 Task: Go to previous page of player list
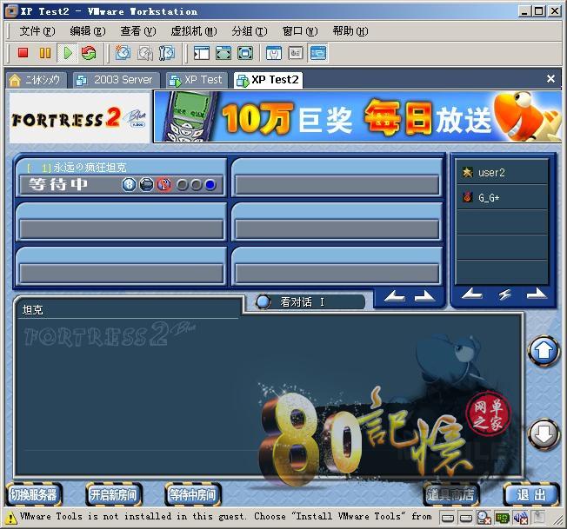click(471, 295)
